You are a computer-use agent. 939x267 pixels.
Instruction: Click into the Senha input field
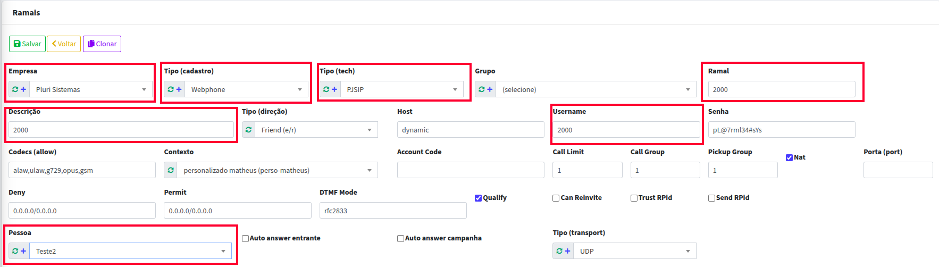point(782,130)
